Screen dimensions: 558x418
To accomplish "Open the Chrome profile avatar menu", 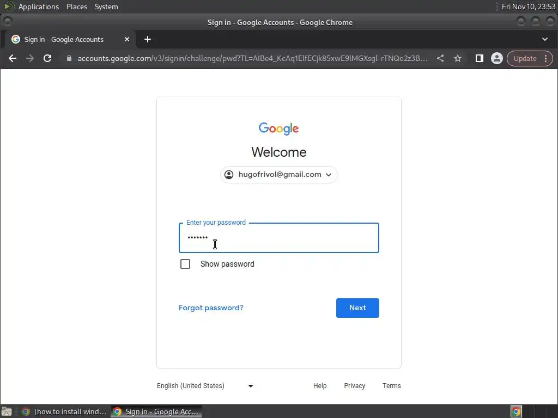I will tap(497, 58).
